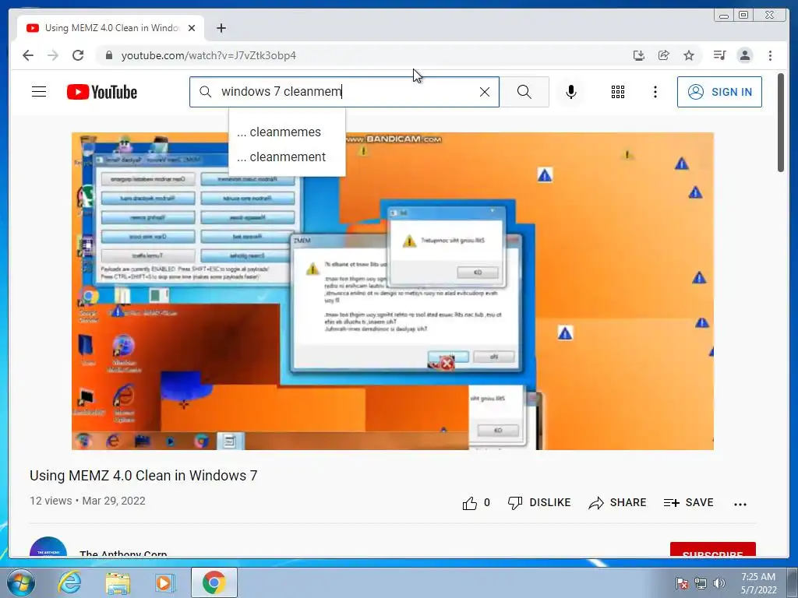Viewport: 798px width, 598px height.
Task: Open Windows Explorer from the taskbar
Action: tap(118, 582)
